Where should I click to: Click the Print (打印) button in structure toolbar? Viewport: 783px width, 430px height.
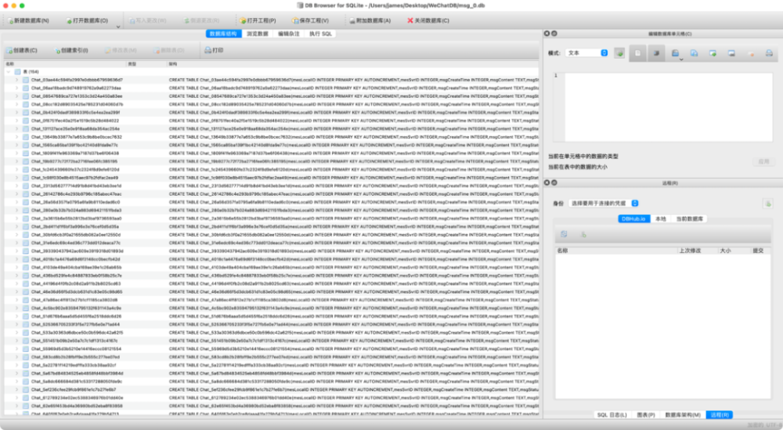click(214, 50)
